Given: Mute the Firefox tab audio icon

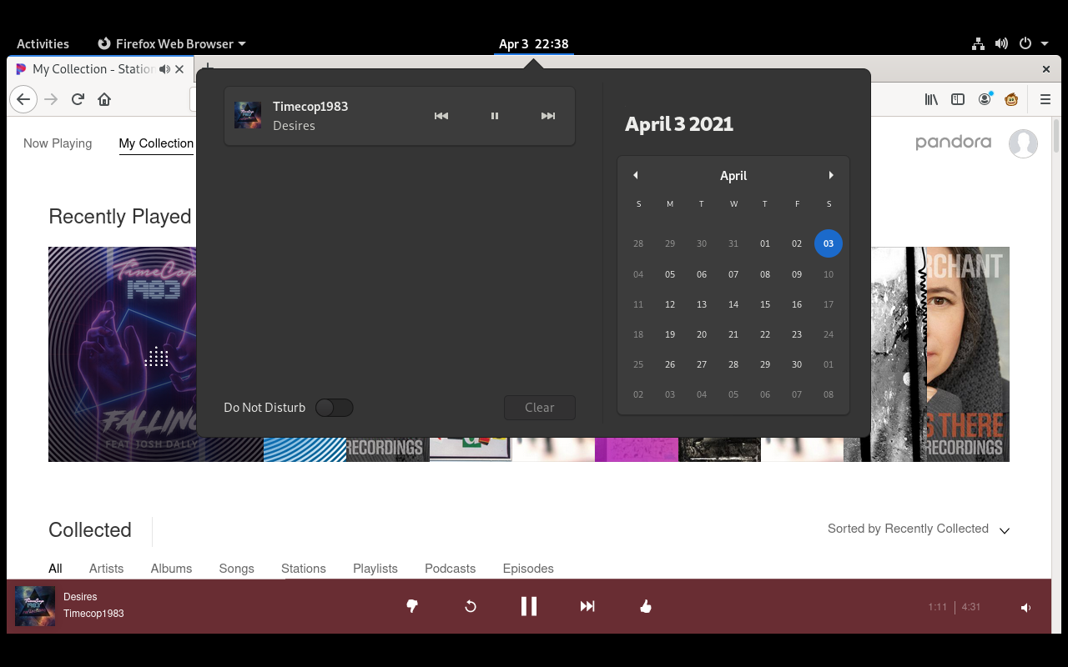Looking at the screenshot, I should (x=164, y=69).
